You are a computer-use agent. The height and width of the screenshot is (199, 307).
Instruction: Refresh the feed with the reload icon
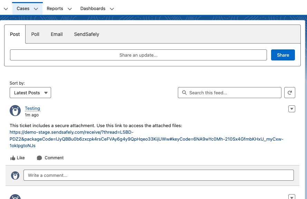290,93
